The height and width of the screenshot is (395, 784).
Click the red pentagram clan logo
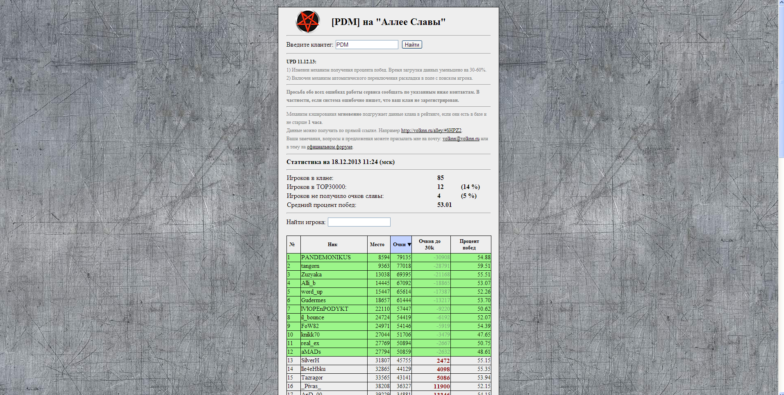pyautogui.click(x=308, y=22)
